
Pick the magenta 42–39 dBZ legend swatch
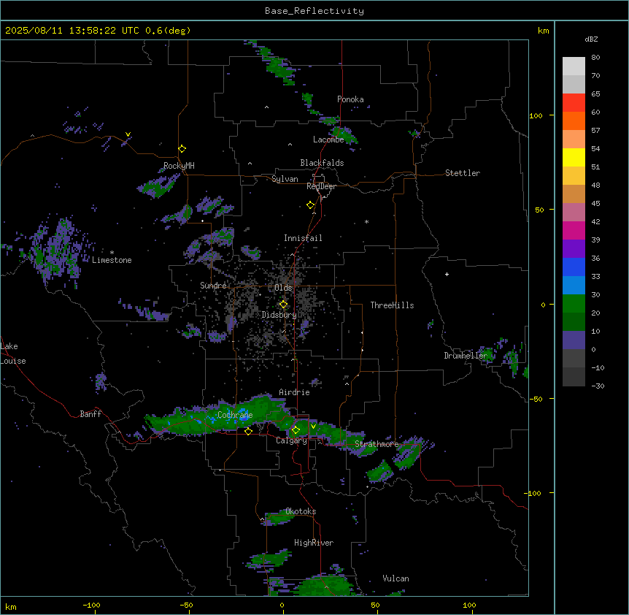[574, 231]
